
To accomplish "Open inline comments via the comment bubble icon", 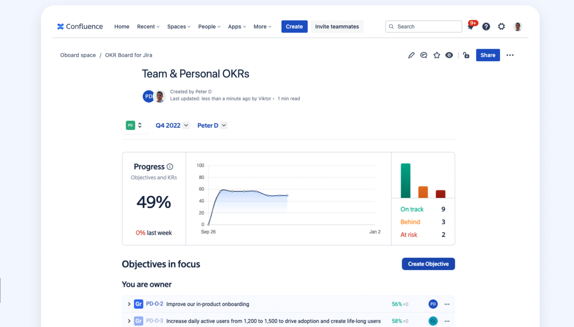I will [x=424, y=55].
